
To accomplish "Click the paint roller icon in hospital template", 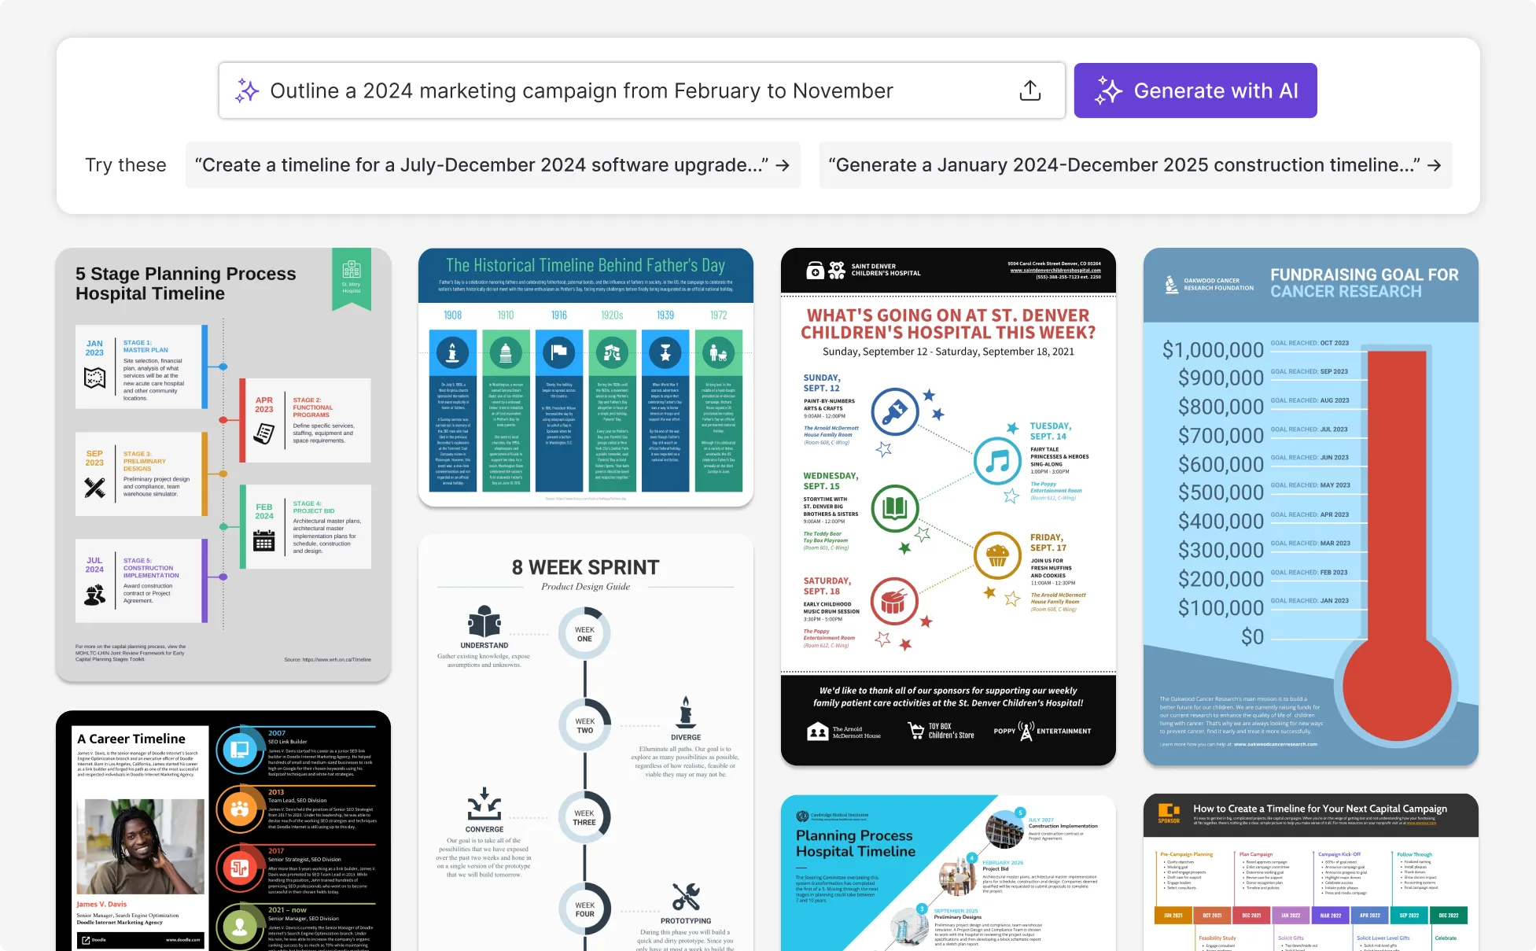I will 894,411.
